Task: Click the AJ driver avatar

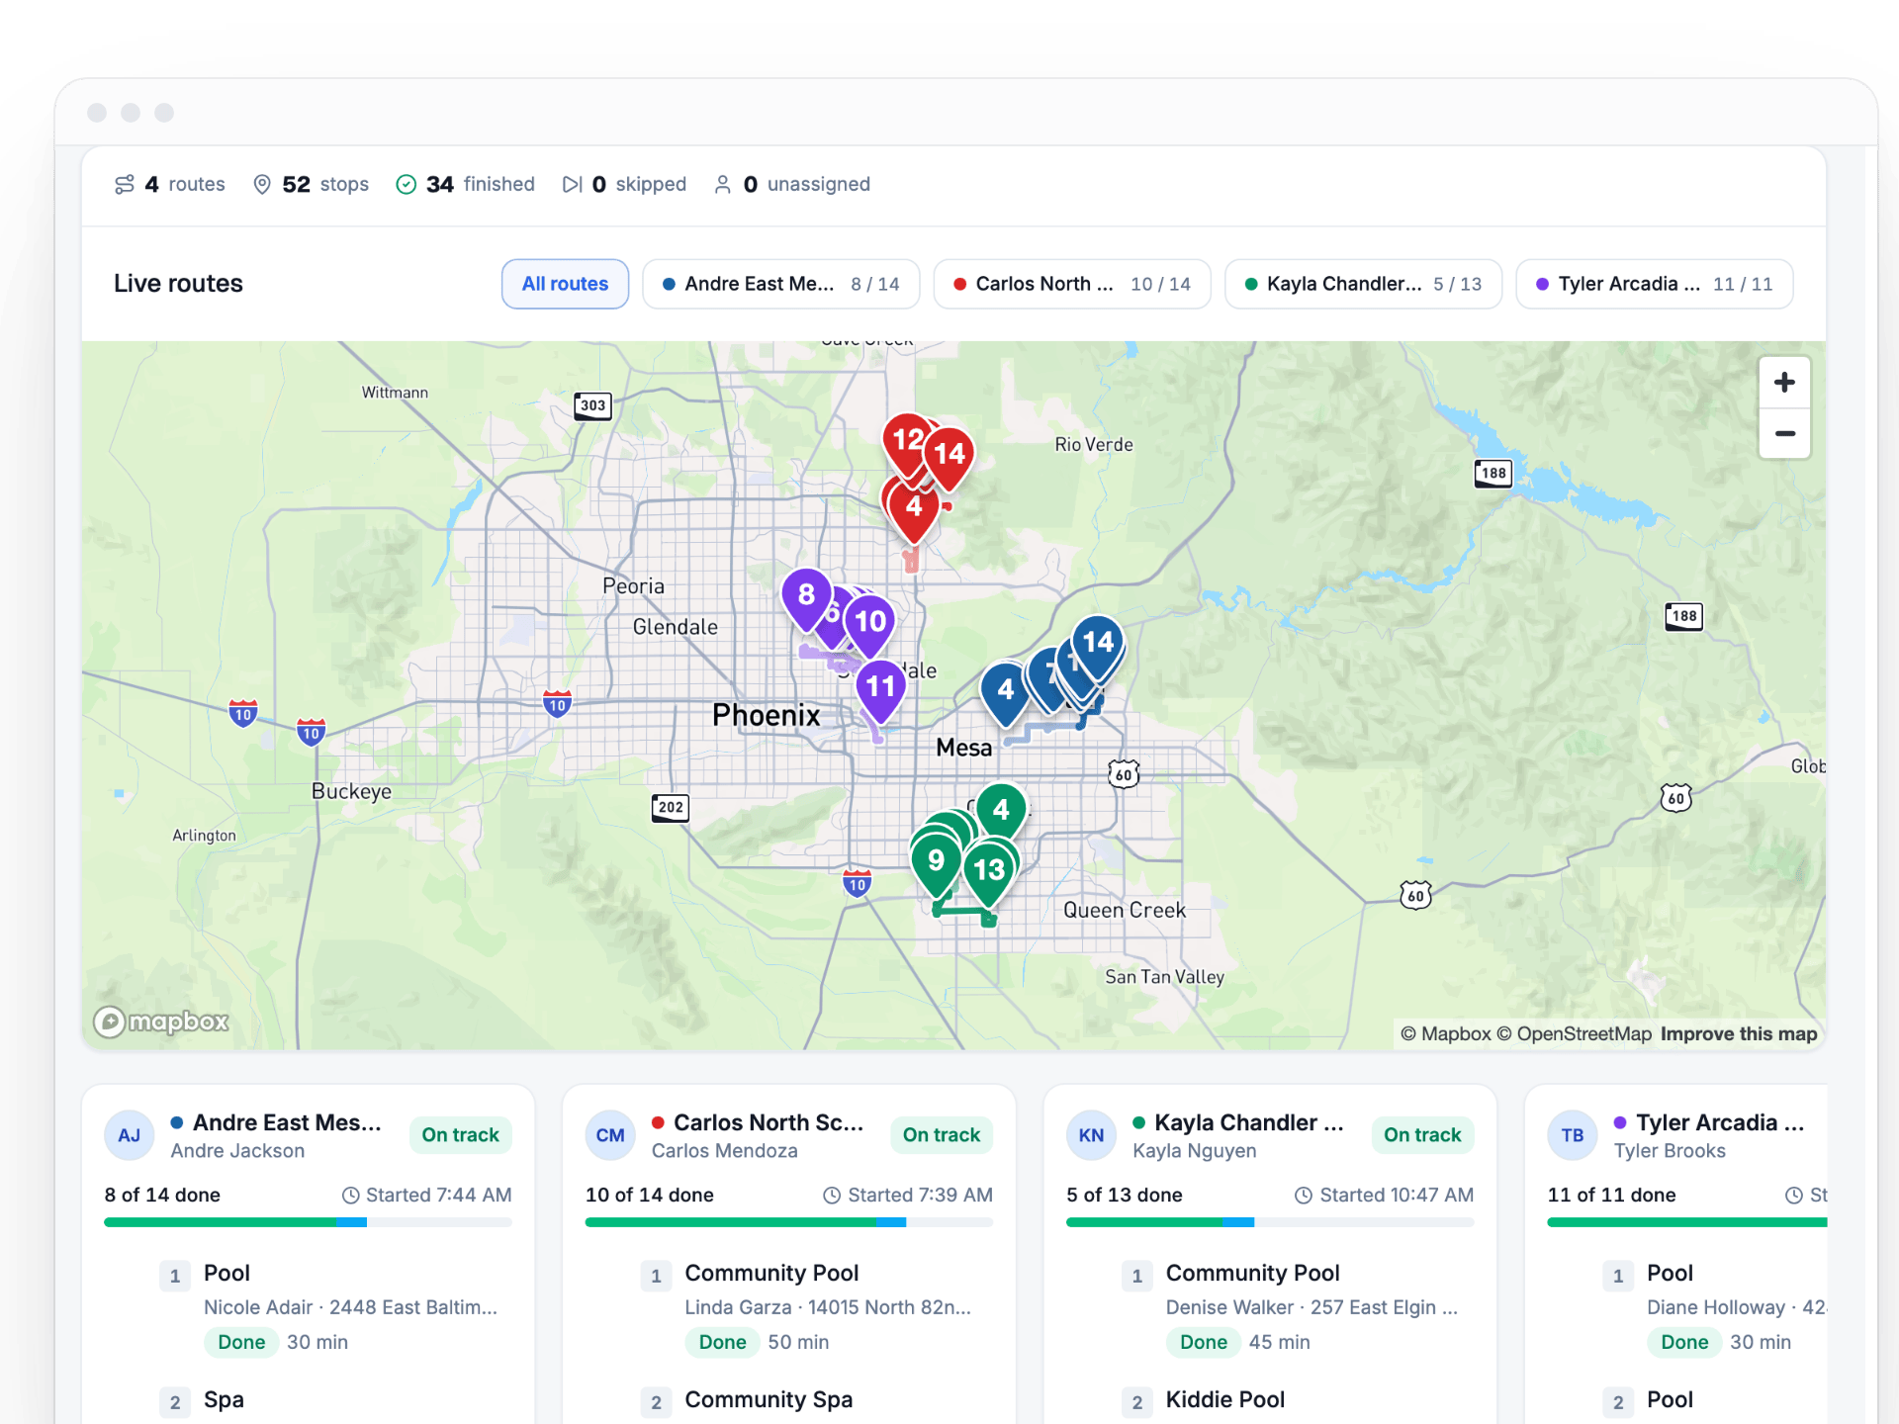Action: coord(130,1135)
